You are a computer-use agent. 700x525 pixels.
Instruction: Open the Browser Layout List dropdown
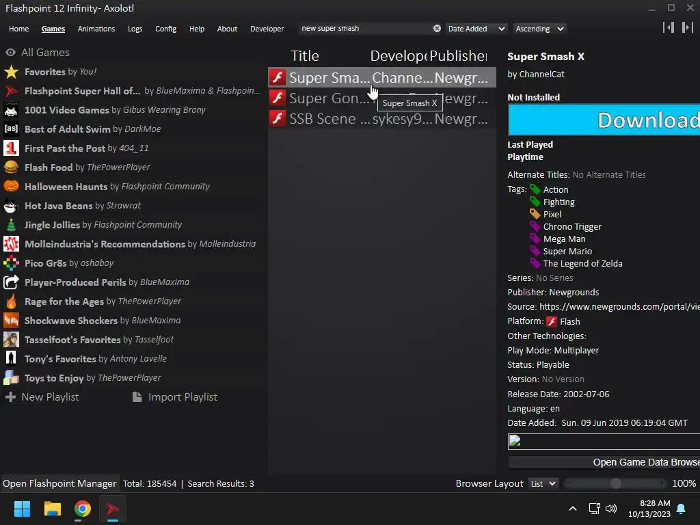tap(543, 483)
